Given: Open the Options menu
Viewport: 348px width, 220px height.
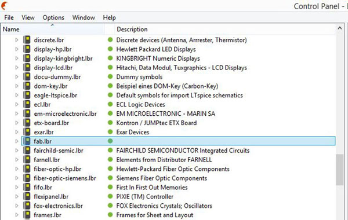Looking at the screenshot, I should point(53,17).
